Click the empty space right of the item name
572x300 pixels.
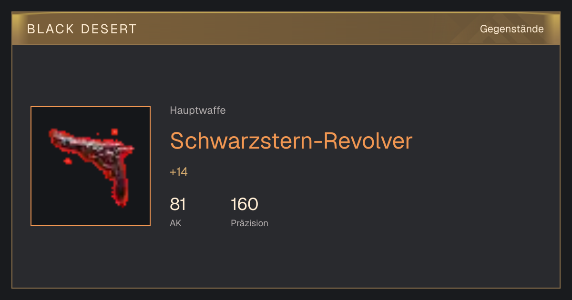tap(481, 140)
